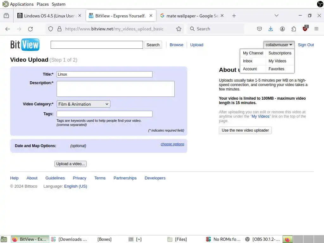Open the About footer link
Image resolution: width=324 pixels, height=243 pixels.
point(32,178)
